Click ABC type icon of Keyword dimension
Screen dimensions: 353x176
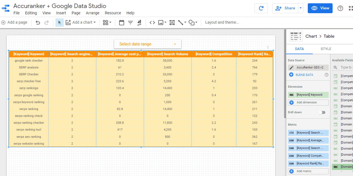pos(292,95)
